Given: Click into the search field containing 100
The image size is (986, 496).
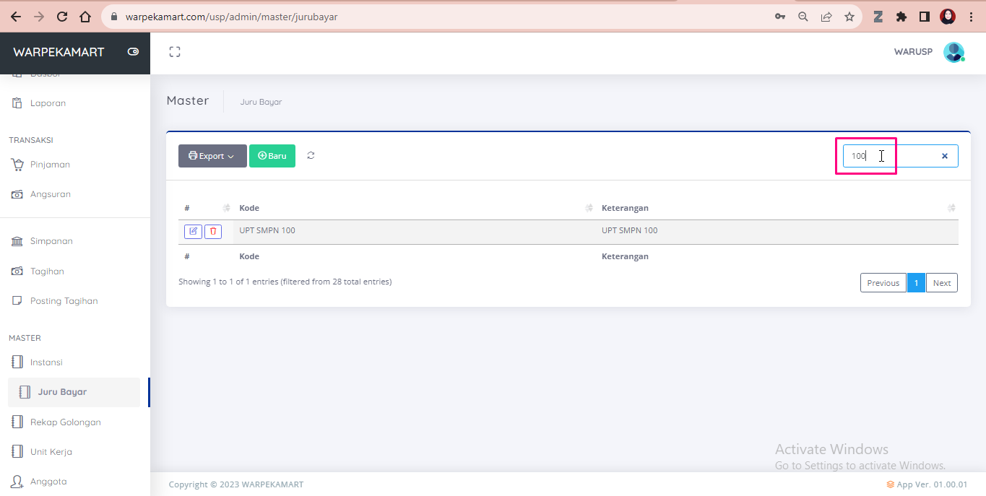Looking at the screenshot, I should tap(901, 156).
